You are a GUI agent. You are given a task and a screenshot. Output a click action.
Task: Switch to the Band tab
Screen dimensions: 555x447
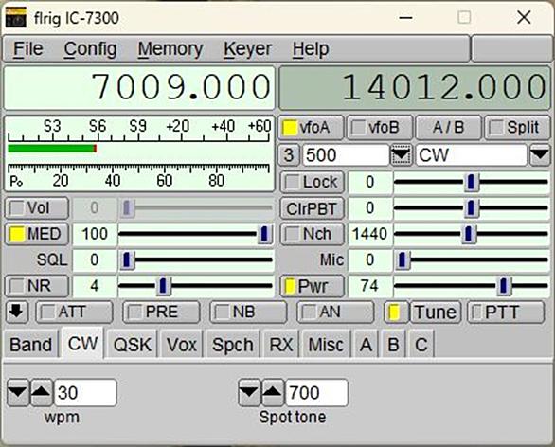point(31,345)
